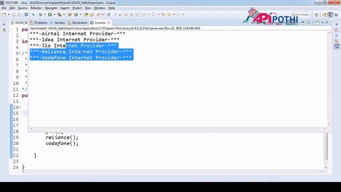341x192 pixels.
Task: Select the highlighted Java perspective button
Action: click(x=330, y=14)
